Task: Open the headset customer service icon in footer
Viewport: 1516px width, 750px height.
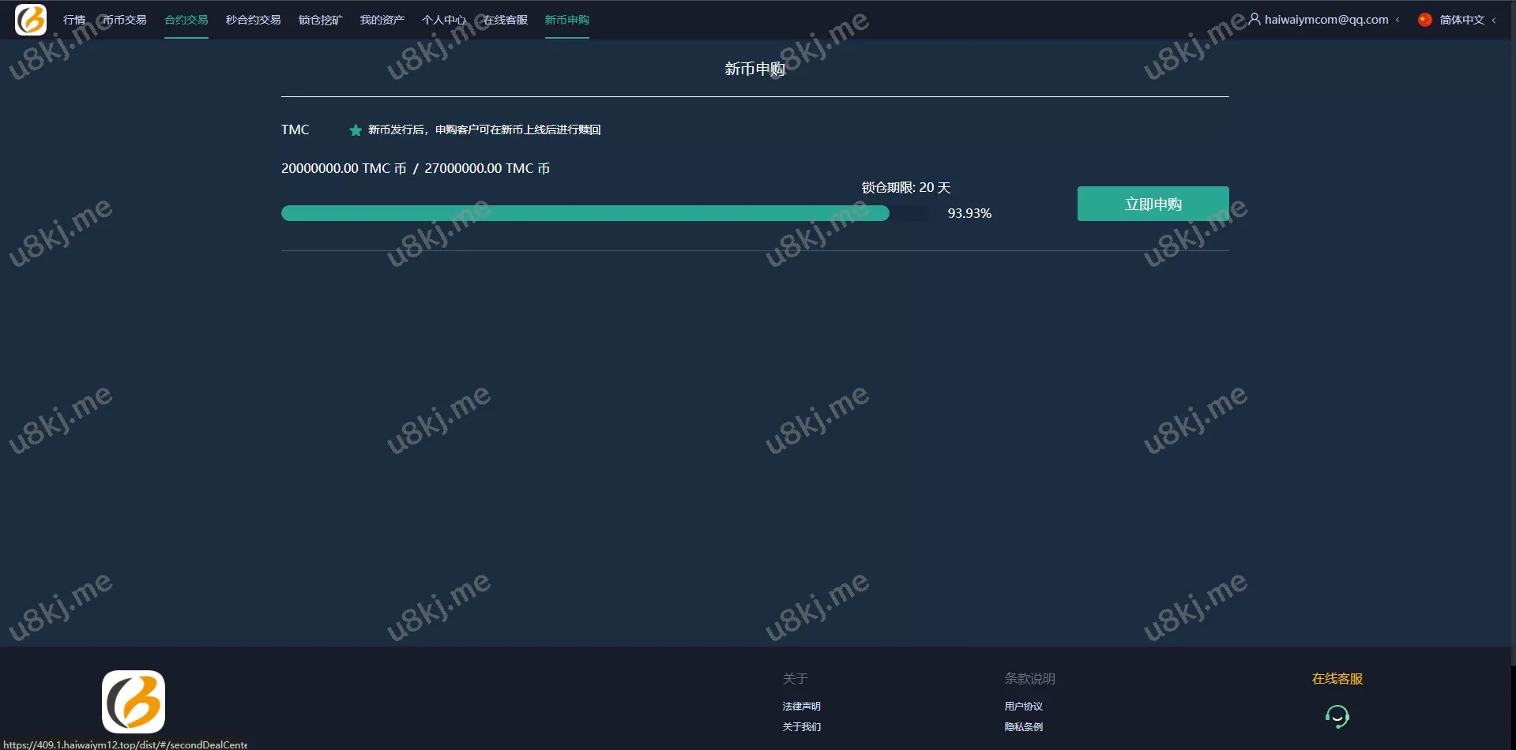Action: 1337,716
